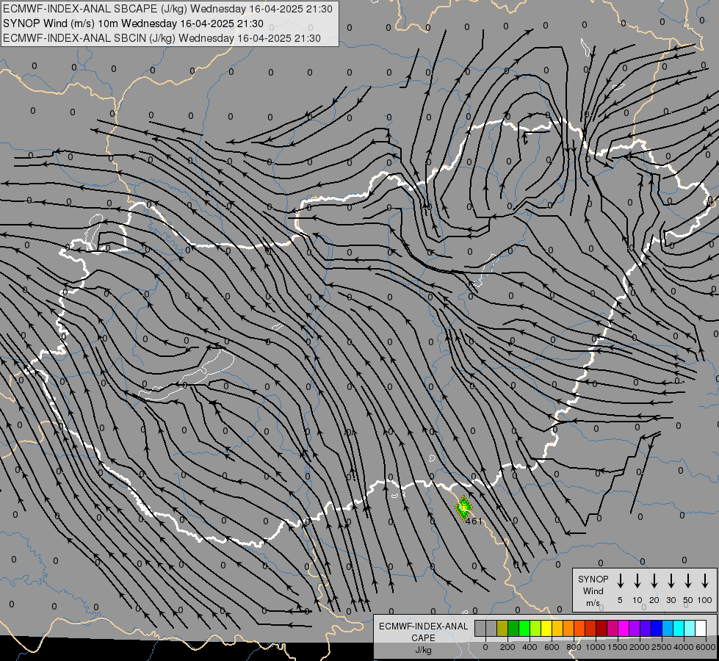Select the pure blue swatch before 2500
The width and height of the screenshot is (719, 661).
click(657, 629)
